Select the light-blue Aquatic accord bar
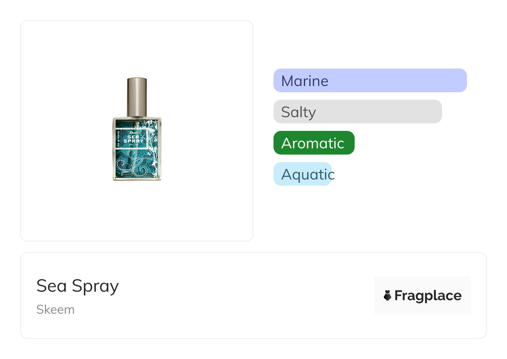 (x=303, y=174)
